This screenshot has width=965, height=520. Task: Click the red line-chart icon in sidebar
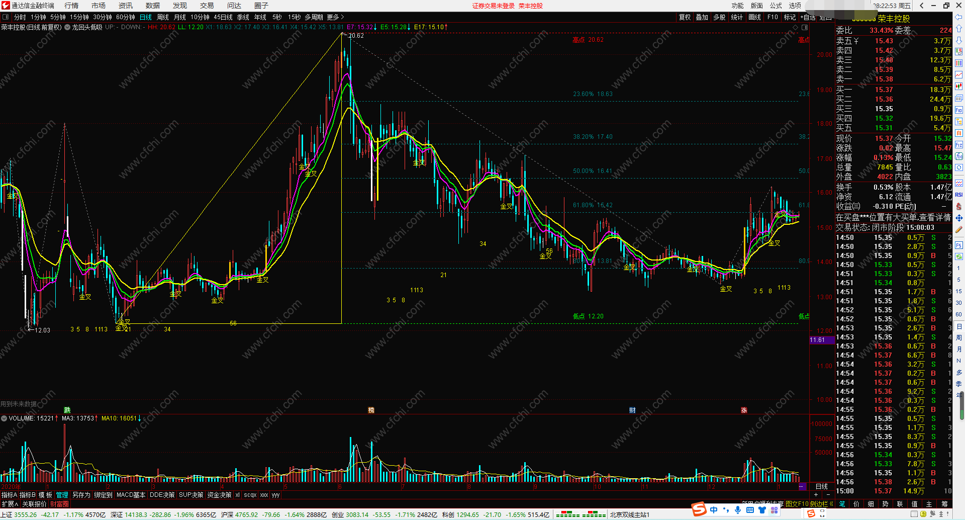coord(959,74)
